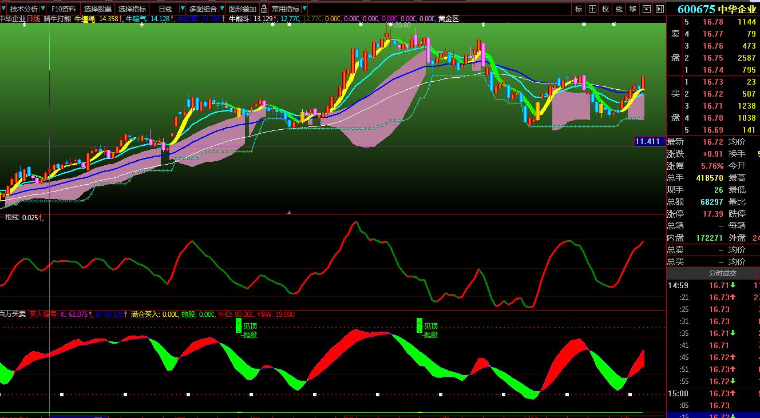
Task: Click the 涨停 price 17.39
Action: (x=713, y=214)
